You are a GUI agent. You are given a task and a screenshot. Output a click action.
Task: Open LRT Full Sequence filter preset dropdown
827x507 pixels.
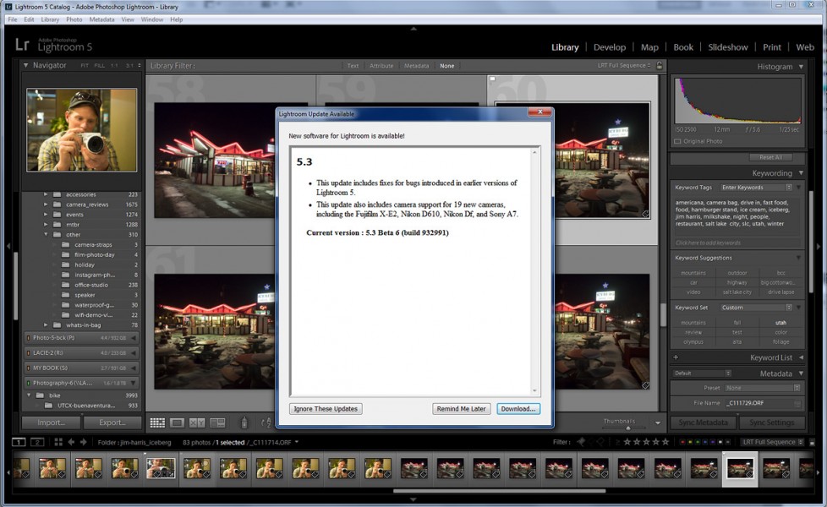[x=772, y=442]
